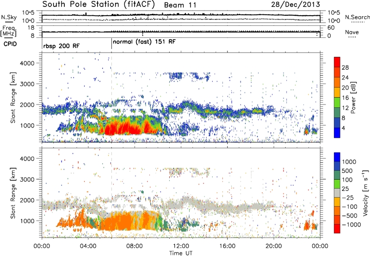Click the '20:00' time tick label
The width and height of the screenshot is (370, 256).
[273, 246]
